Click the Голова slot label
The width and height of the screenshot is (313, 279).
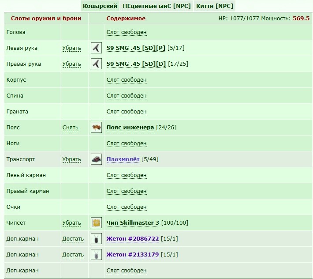coord(16,32)
